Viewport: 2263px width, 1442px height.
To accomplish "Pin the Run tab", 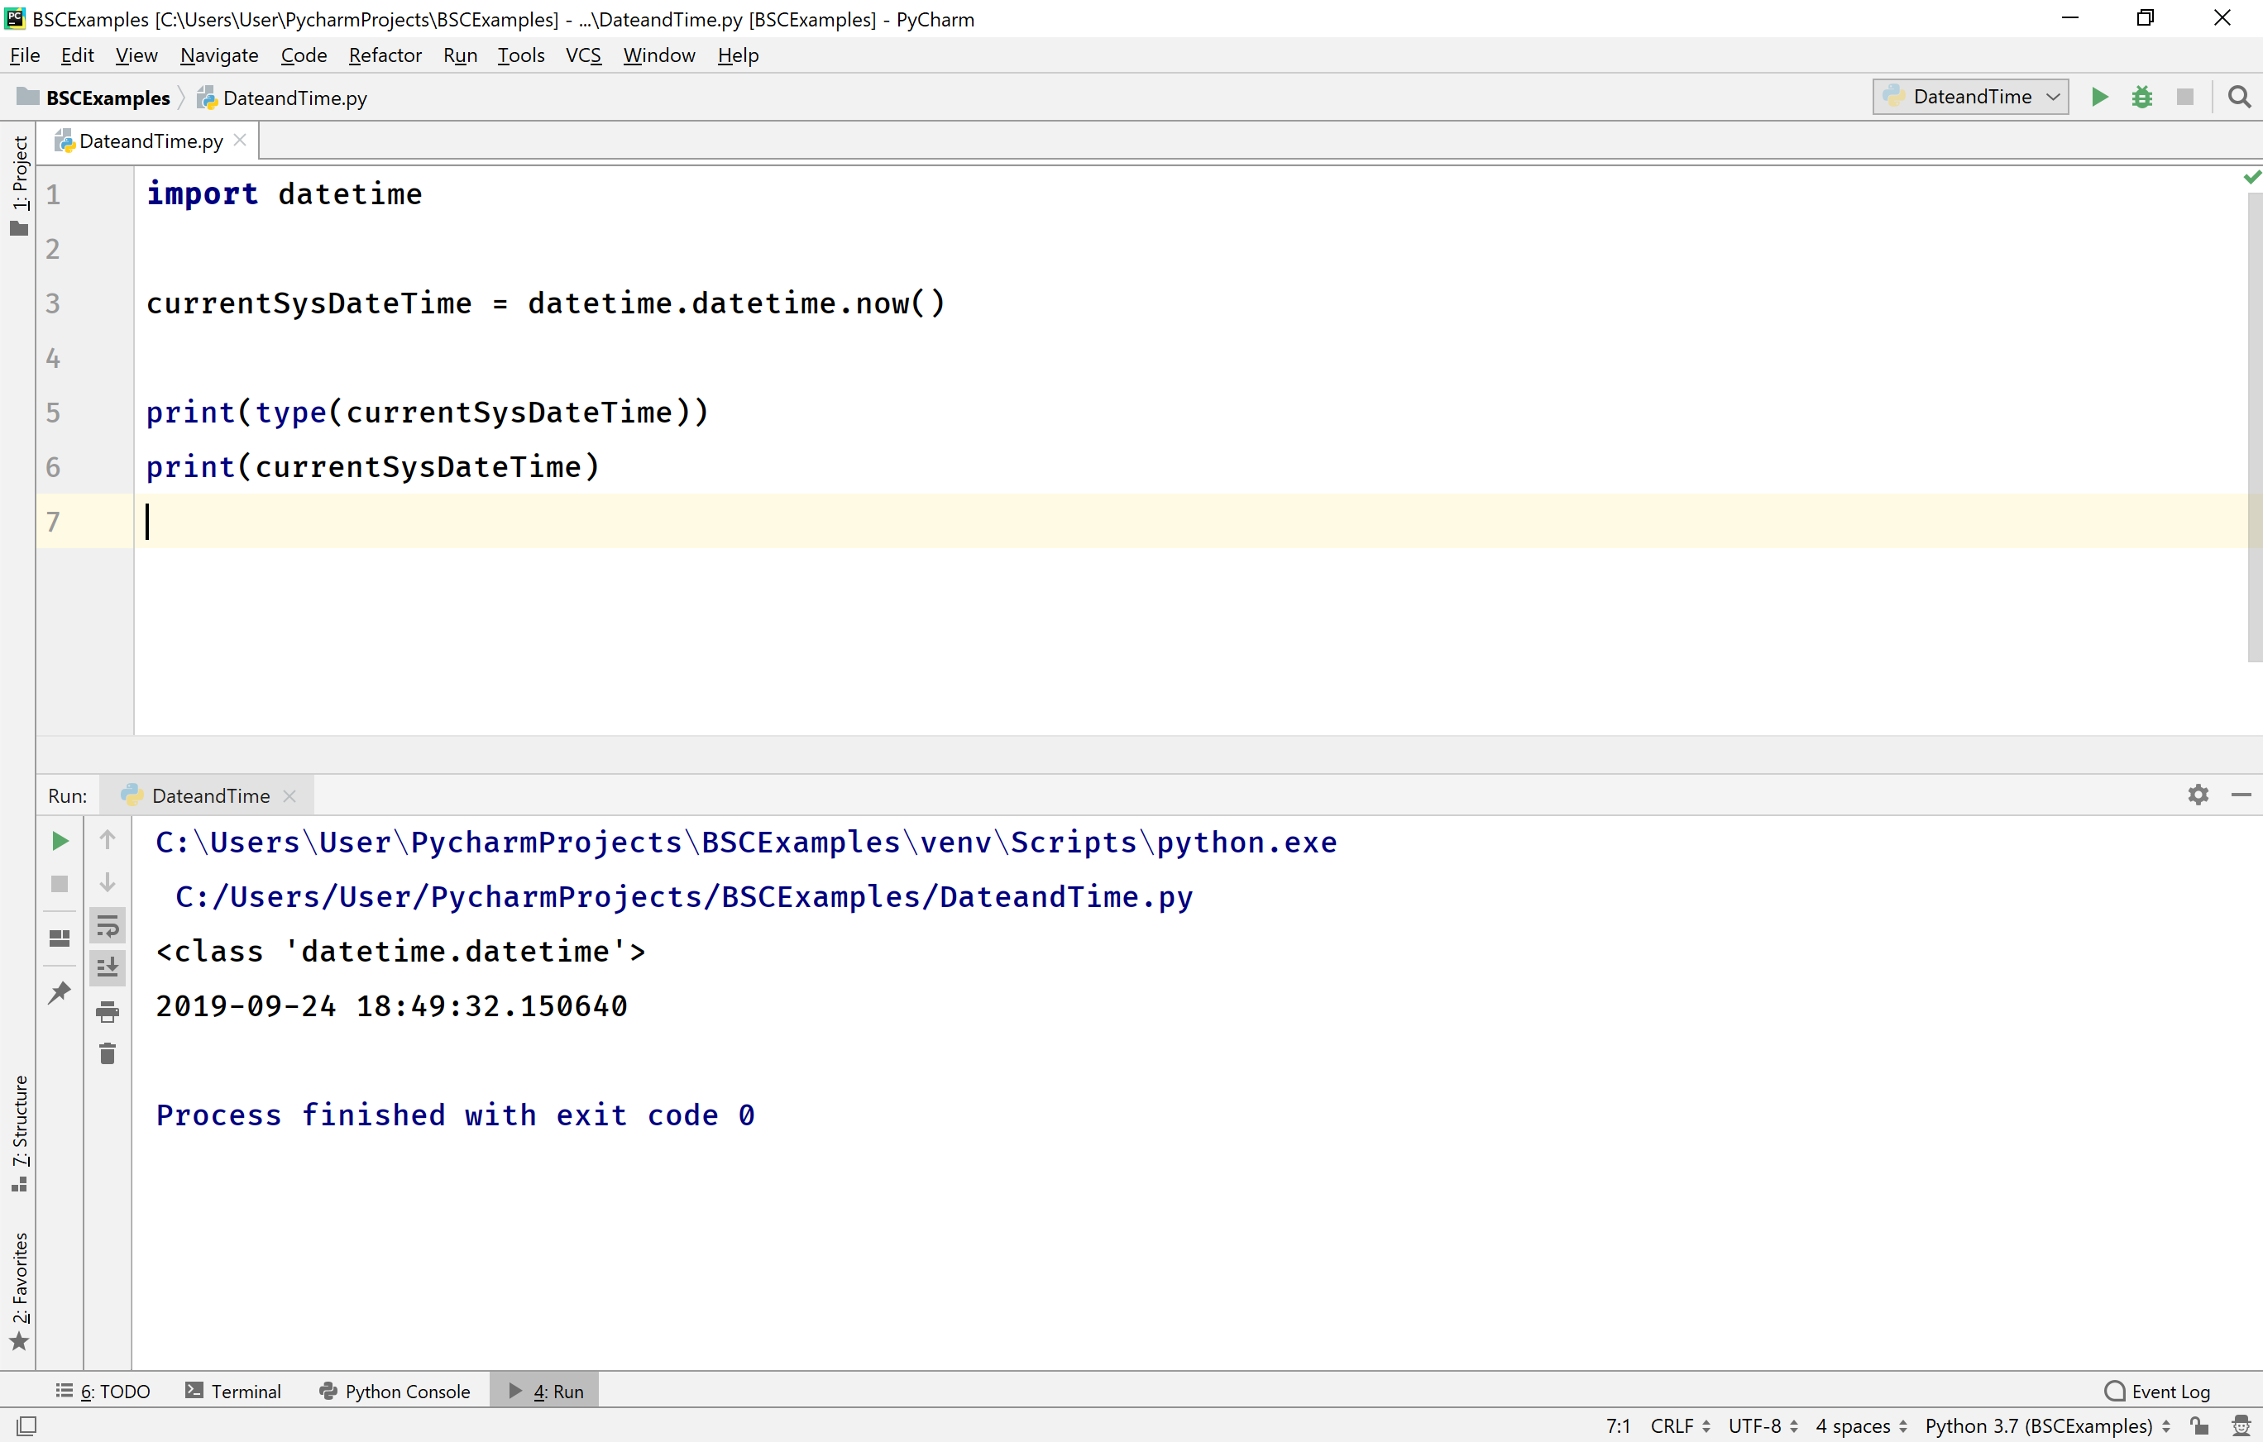I will click(x=60, y=992).
